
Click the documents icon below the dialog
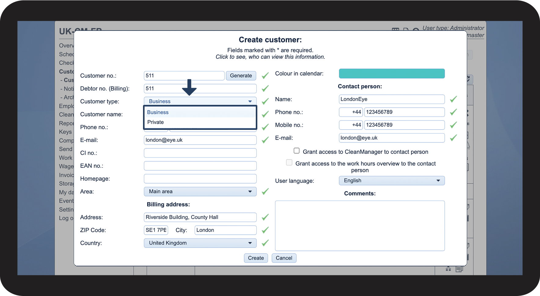459,269
